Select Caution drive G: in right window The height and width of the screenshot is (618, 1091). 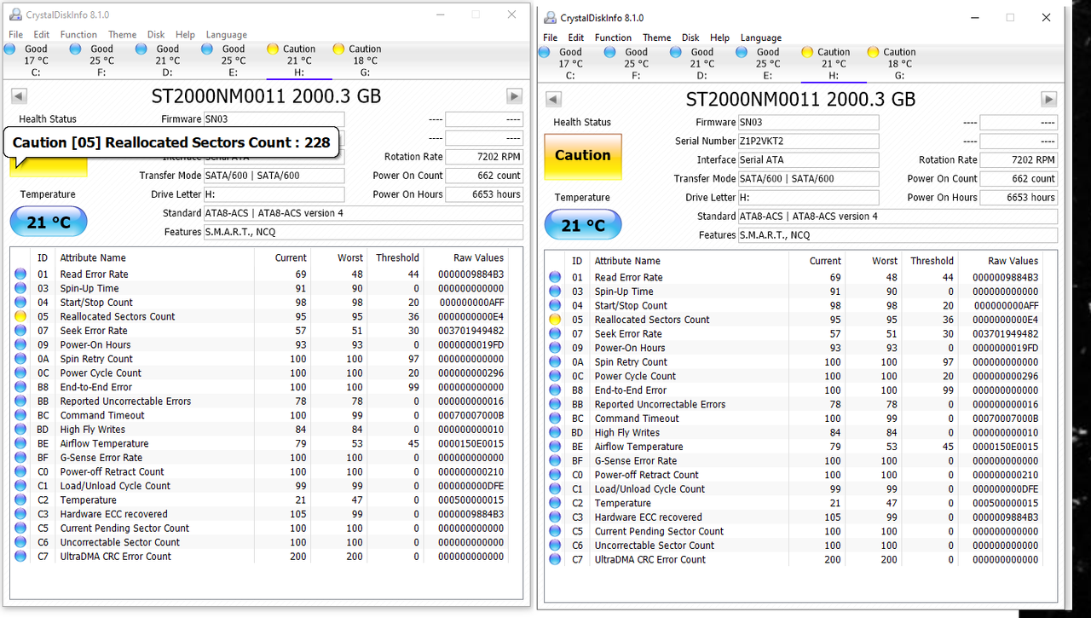(x=892, y=64)
